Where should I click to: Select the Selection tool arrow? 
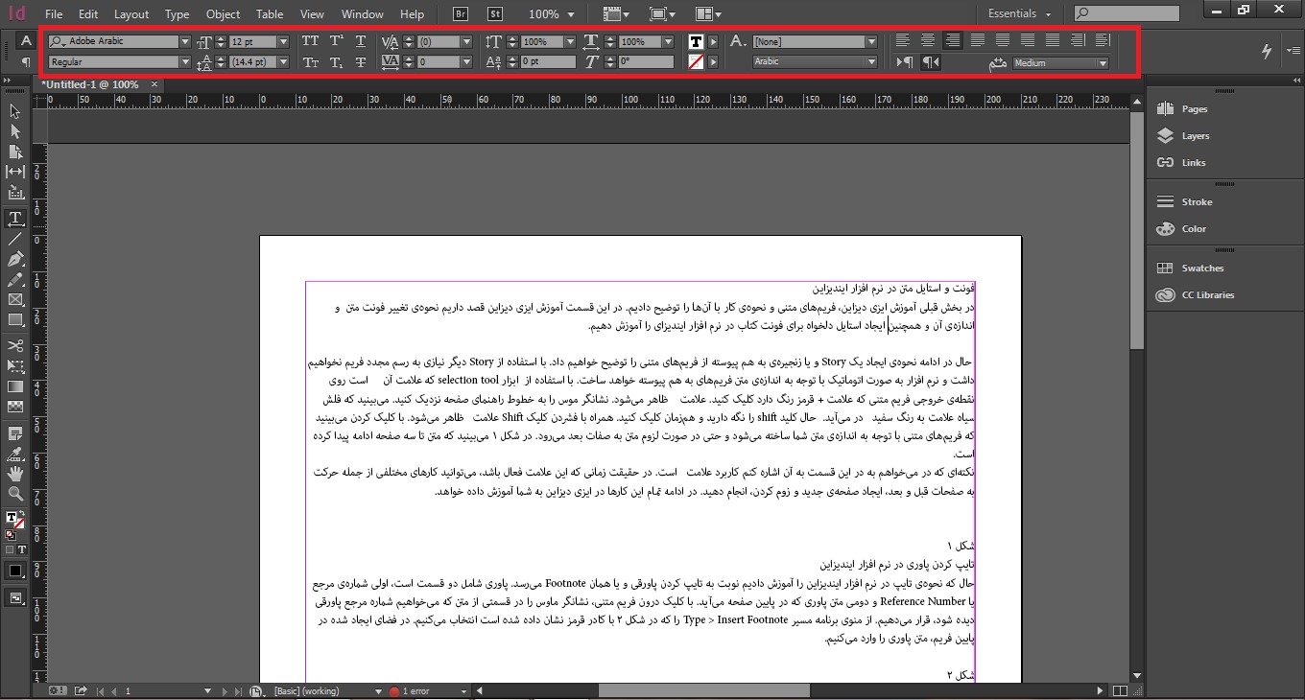tap(15, 111)
